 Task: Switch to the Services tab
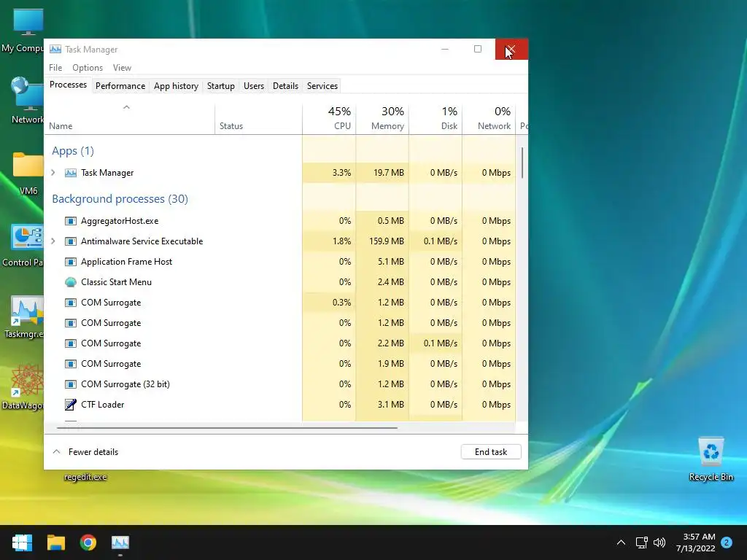(322, 86)
